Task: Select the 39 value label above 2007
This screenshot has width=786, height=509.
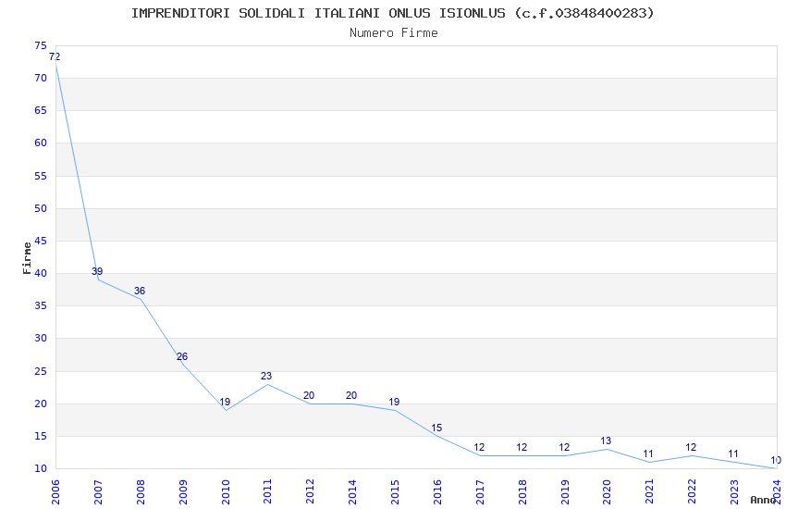Action: click(97, 271)
